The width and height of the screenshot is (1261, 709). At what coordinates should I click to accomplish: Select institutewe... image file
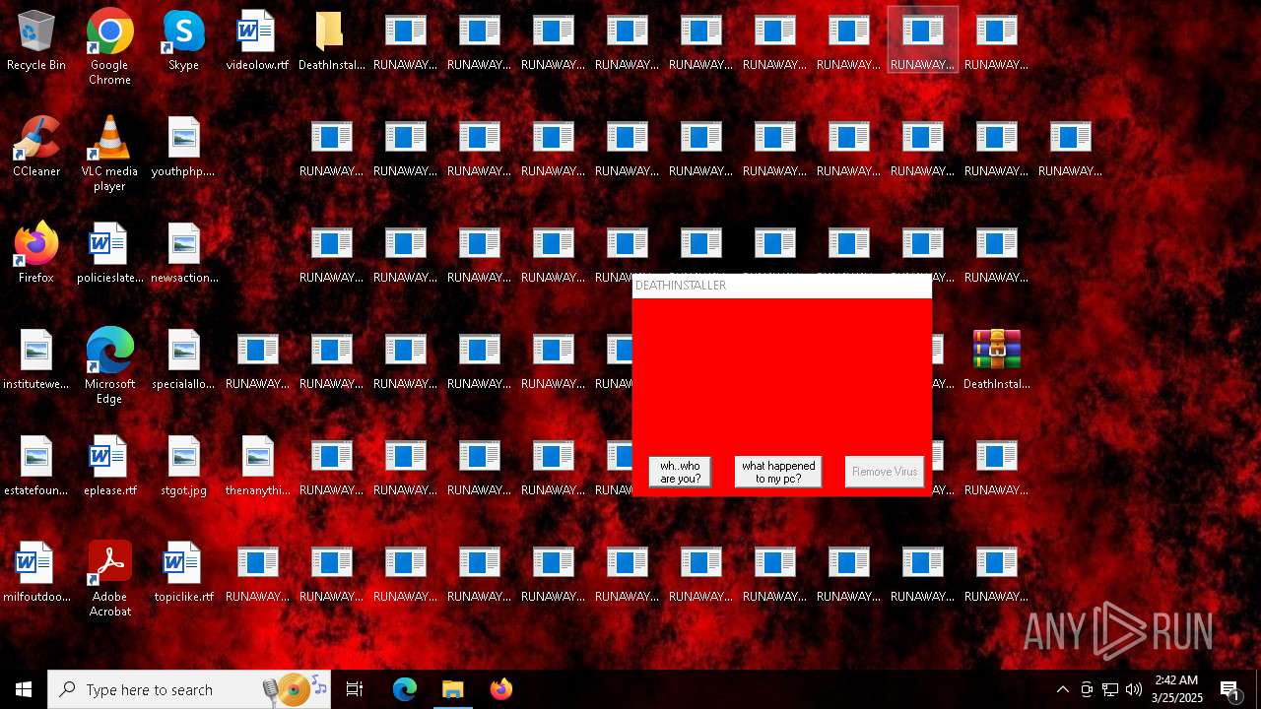point(36,360)
